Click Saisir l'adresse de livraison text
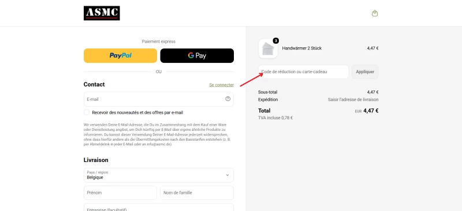The height and width of the screenshot is (211, 462). [353, 100]
